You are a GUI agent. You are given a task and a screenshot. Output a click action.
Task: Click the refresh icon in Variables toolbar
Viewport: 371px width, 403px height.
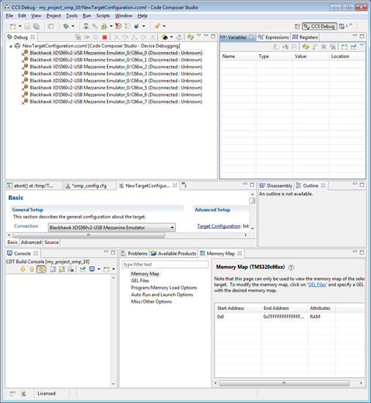306,47
